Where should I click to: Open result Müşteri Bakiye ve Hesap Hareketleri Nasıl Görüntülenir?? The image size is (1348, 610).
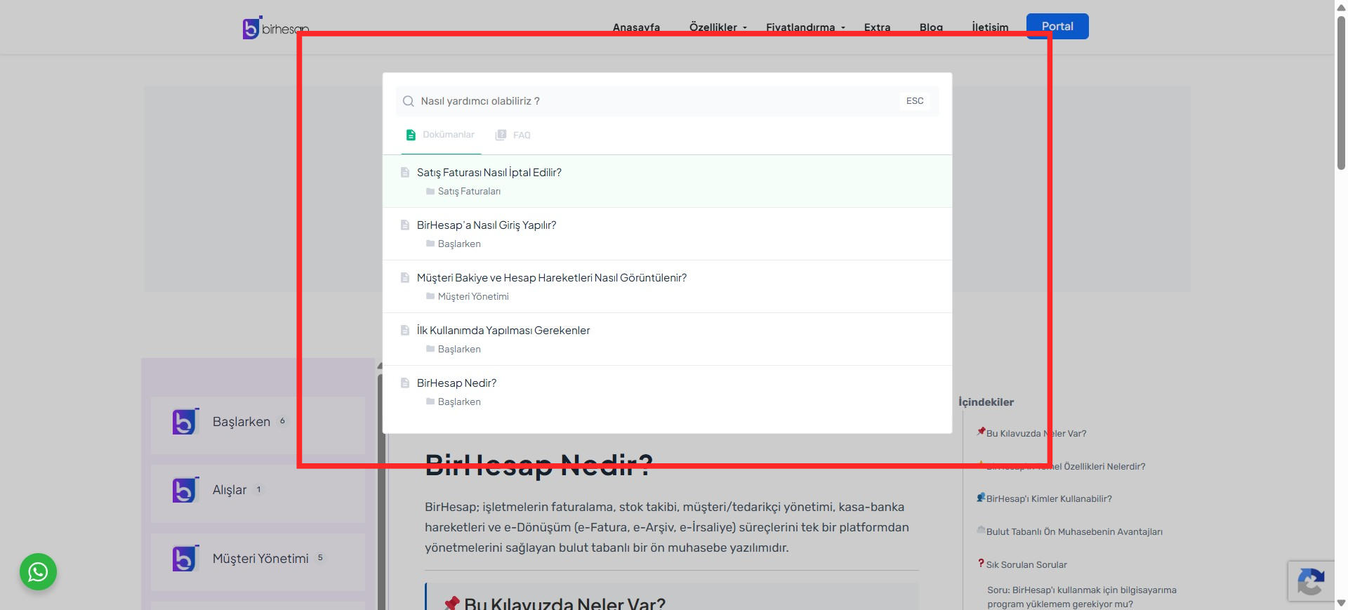coord(667,286)
